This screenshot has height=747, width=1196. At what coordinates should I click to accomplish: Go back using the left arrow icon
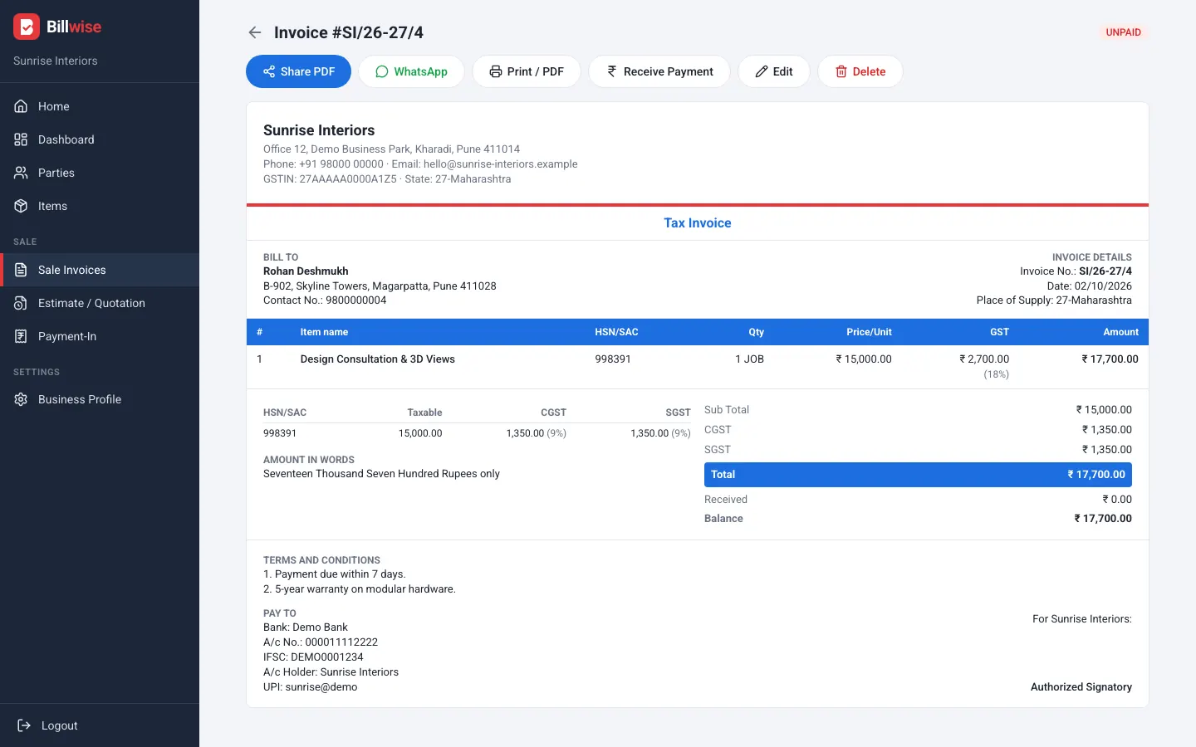pyautogui.click(x=255, y=32)
